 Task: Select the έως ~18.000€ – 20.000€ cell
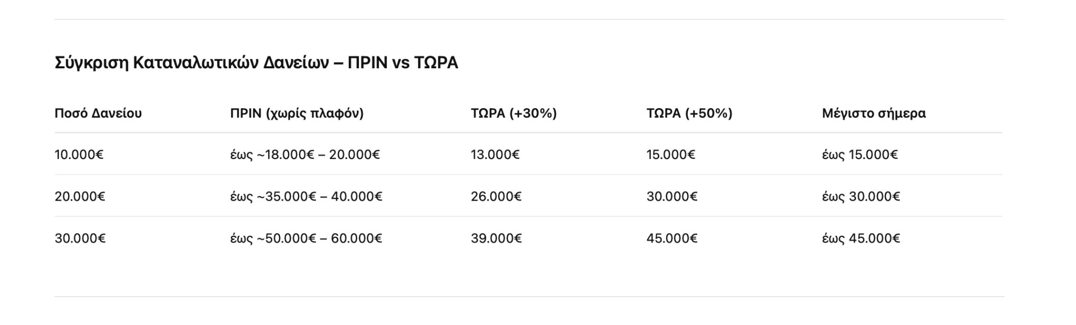coord(305,155)
